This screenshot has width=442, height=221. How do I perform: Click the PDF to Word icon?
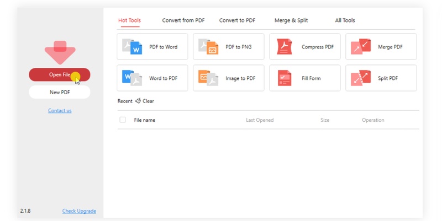click(132, 47)
